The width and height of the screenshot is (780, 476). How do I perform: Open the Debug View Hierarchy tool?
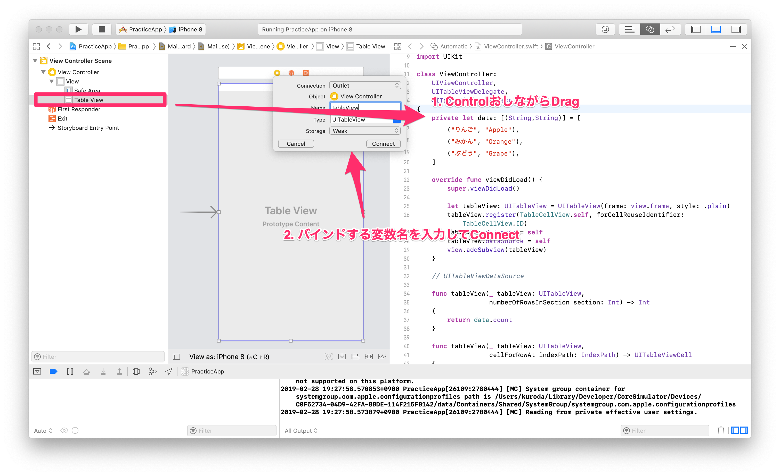click(136, 371)
